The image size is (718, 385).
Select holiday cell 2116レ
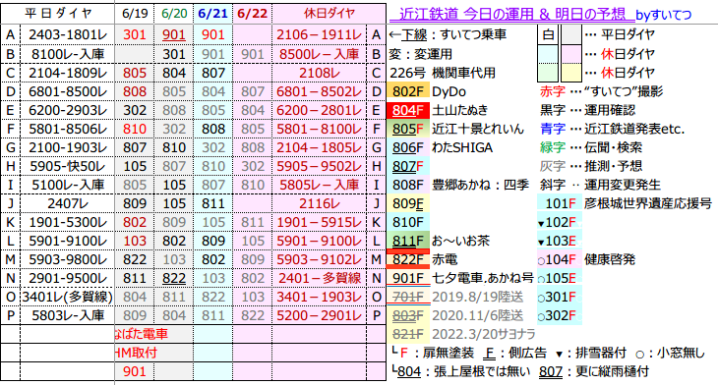point(319,203)
